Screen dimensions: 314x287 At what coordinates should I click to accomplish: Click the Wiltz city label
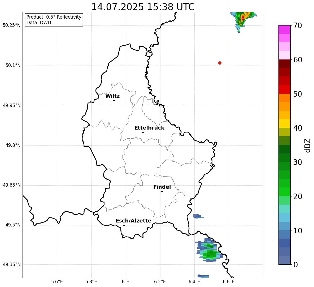point(112,96)
